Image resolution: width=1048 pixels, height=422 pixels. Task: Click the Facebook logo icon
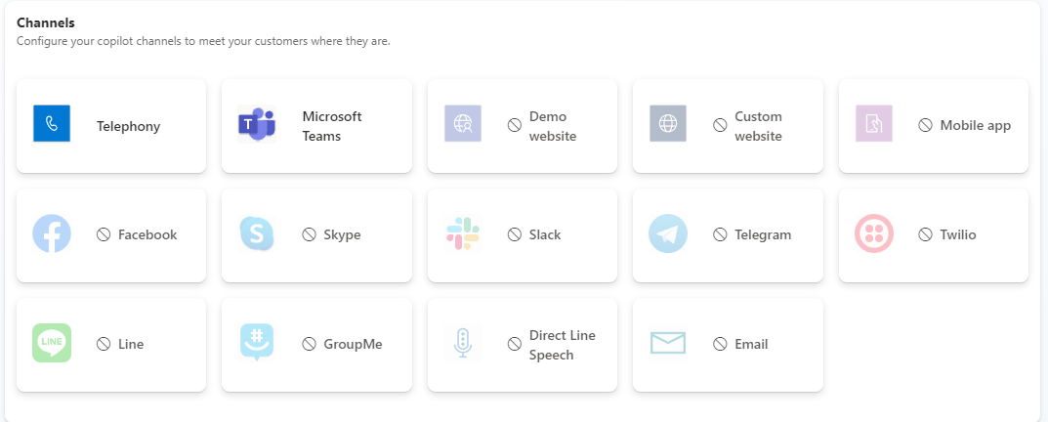click(52, 234)
